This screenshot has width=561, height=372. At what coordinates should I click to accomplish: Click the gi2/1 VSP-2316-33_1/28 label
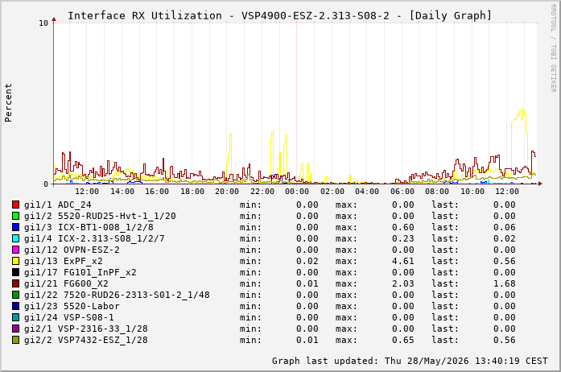pyautogui.click(x=86, y=329)
